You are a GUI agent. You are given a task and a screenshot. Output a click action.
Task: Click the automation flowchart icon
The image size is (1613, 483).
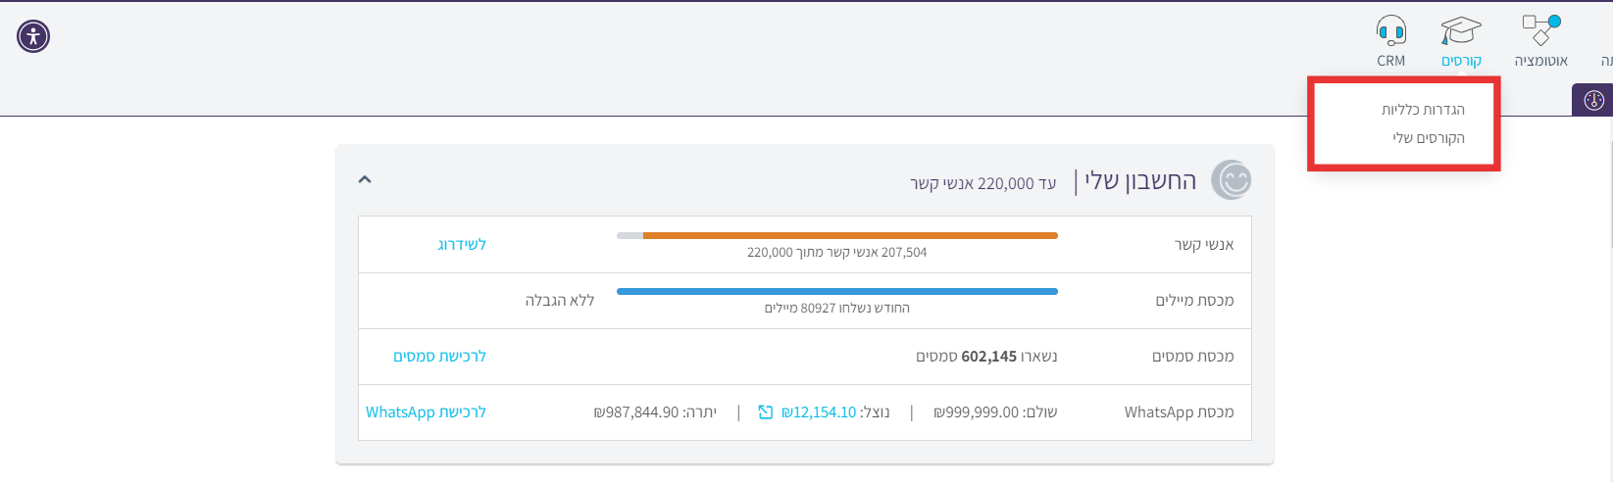click(1540, 29)
